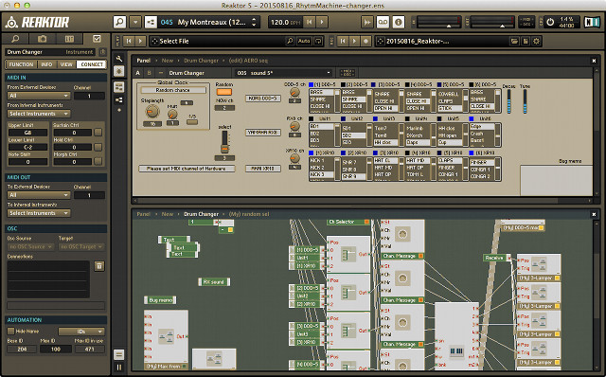Click the search icon in Select File bar
This screenshot has height=377, width=606.
(x=290, y=41)
